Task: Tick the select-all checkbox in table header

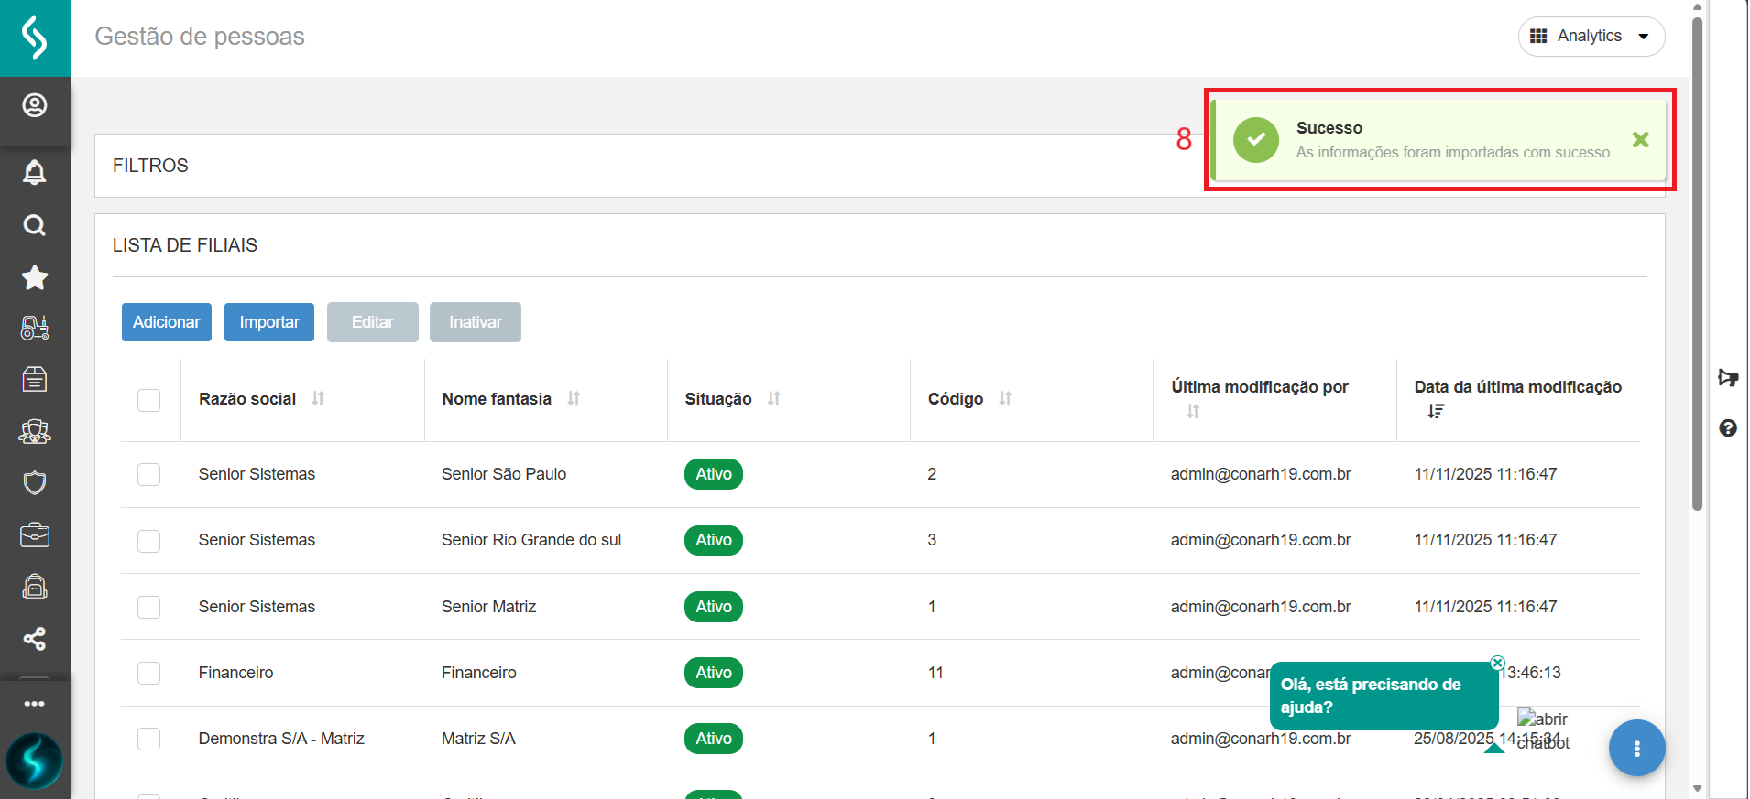Action: 148,400
